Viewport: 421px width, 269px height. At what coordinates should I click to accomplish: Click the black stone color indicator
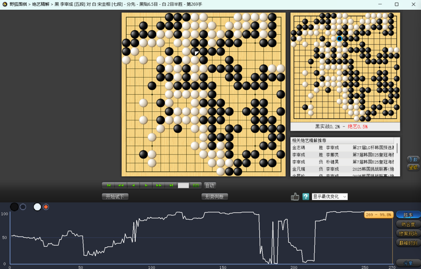coord(14,207)
